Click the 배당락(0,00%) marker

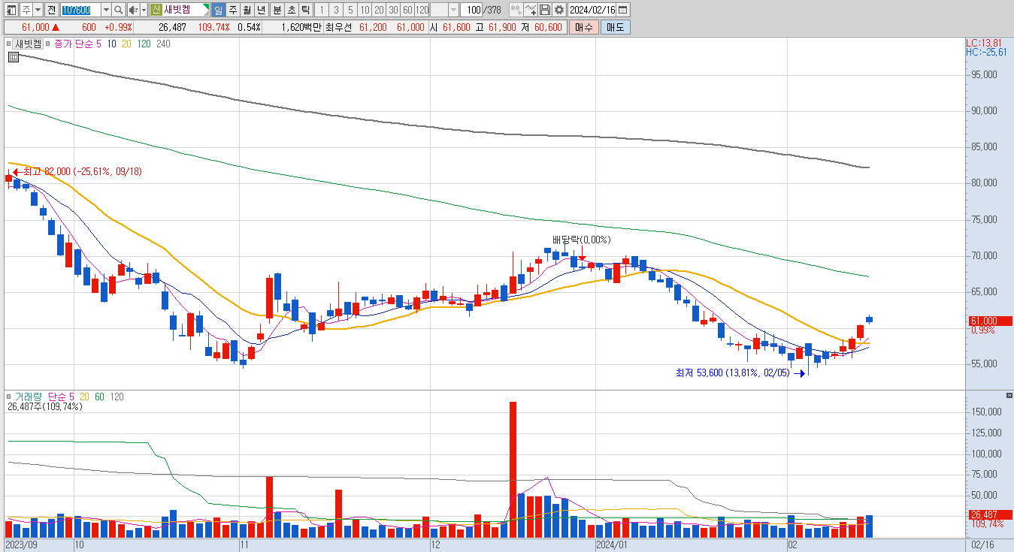pos(581,240)
